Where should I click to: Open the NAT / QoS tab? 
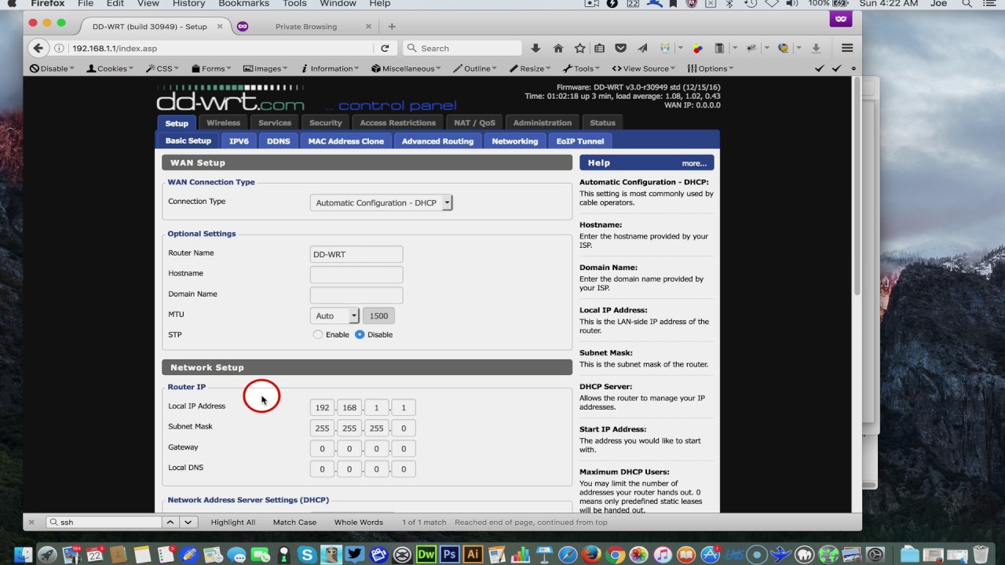point(475,122)
